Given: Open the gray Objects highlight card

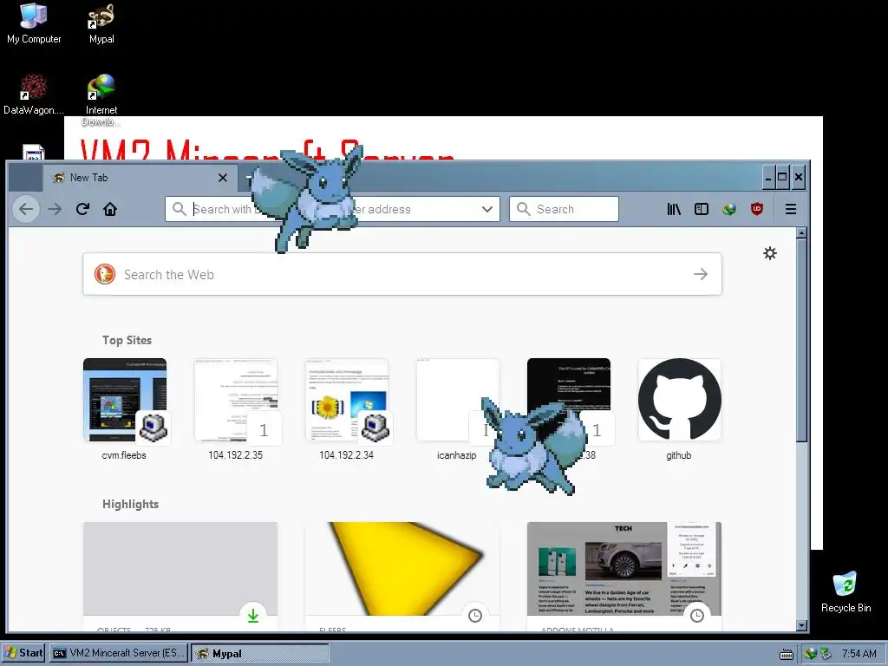Looking at the screenshot, I should (180, 577).
